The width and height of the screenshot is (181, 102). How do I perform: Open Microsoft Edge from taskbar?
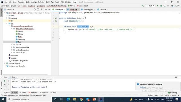pos(68,99)
